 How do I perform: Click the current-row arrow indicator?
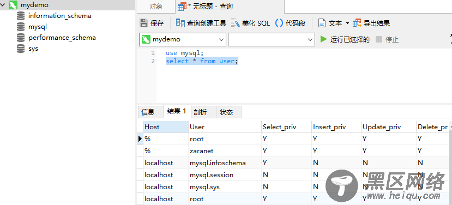140,138
